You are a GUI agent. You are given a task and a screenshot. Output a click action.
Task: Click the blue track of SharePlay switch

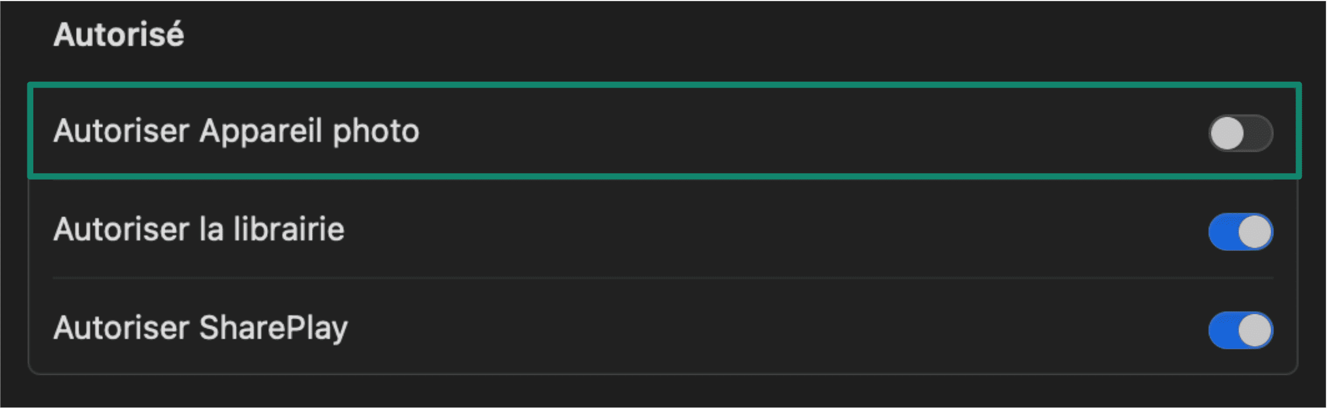tap(1222, 330)
